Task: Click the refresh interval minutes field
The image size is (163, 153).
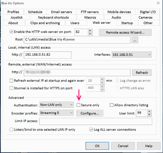Action: (x=93, y=81)
